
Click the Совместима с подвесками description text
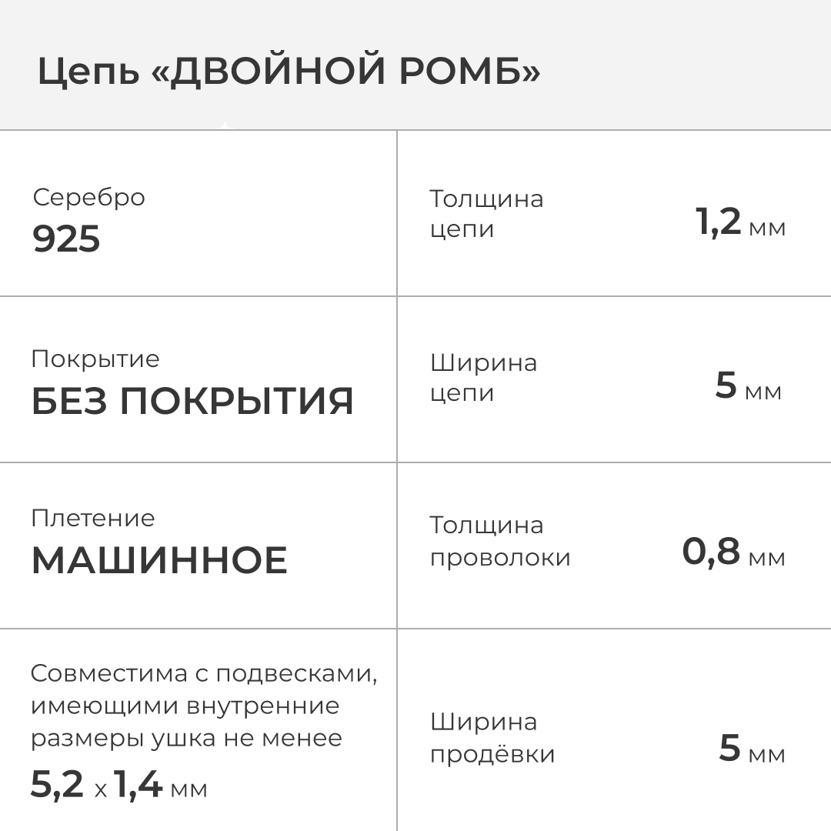(x=204, y=706)
